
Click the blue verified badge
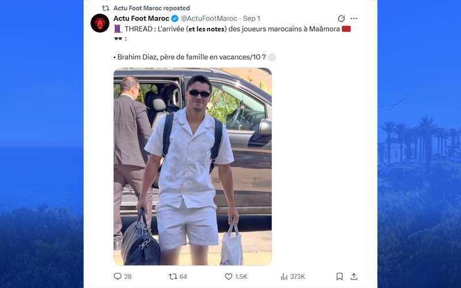point(175,18)
